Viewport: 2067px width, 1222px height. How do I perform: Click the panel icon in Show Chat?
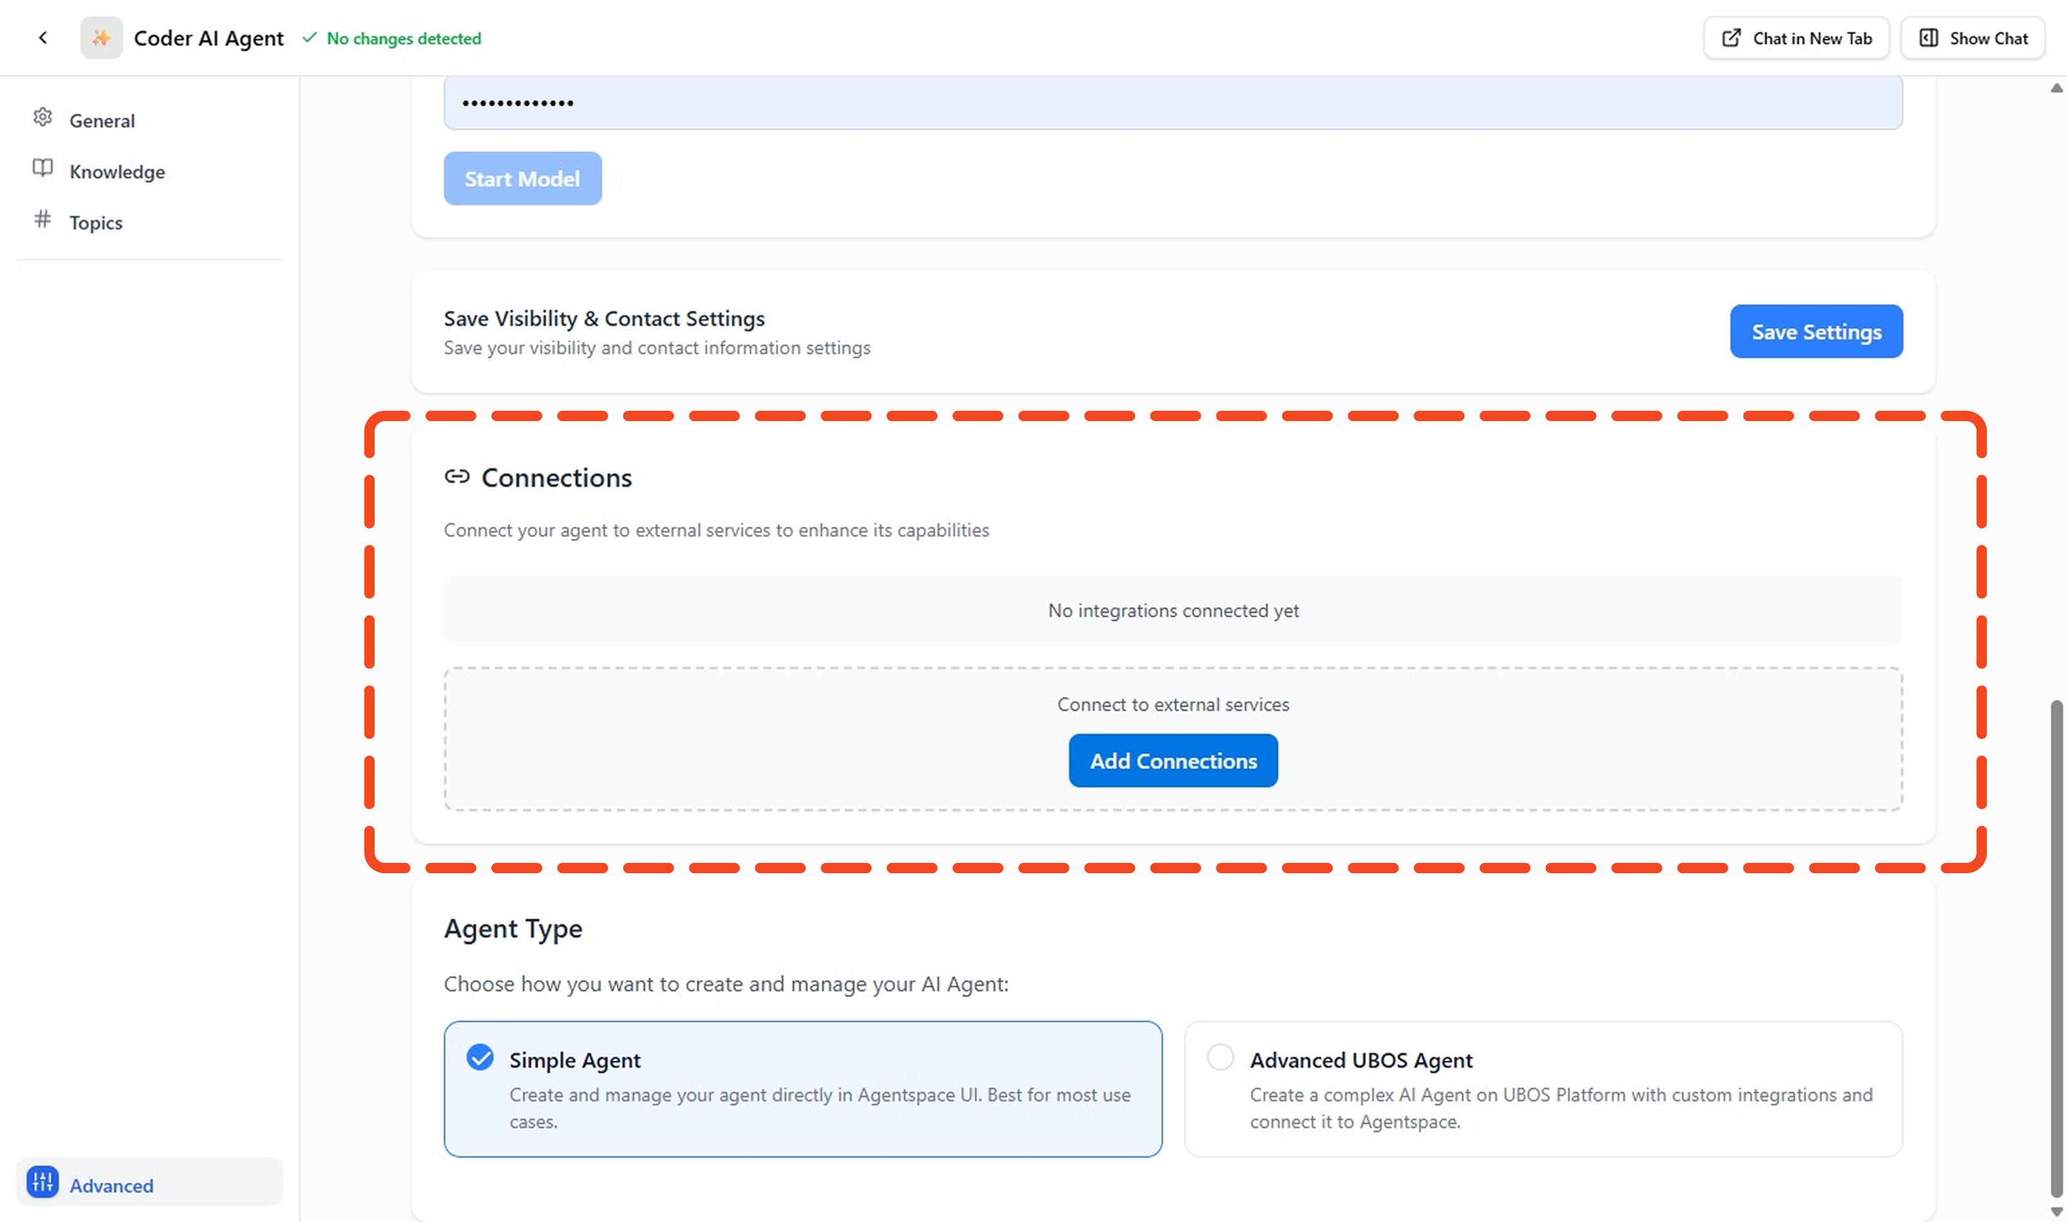[x=1928, y=38]
